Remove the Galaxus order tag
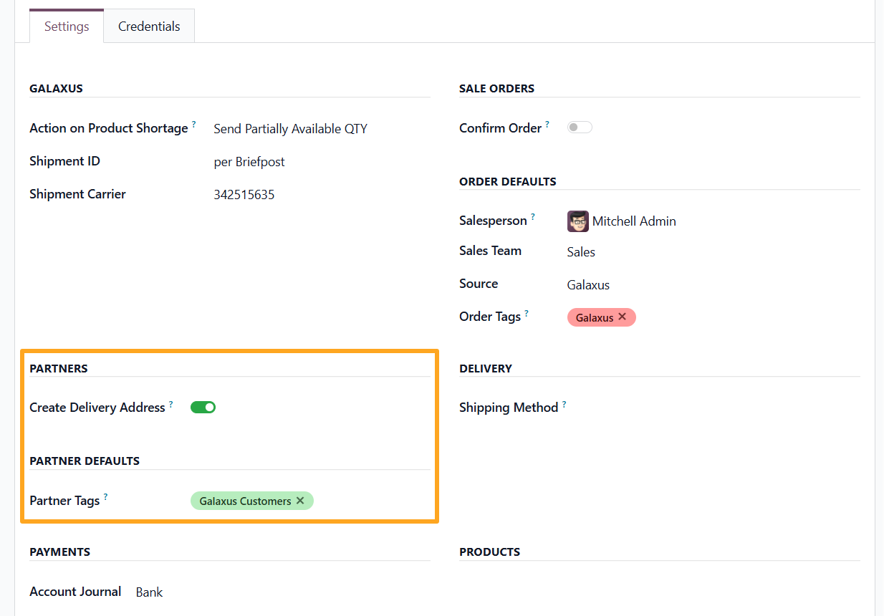 (622, 317)
